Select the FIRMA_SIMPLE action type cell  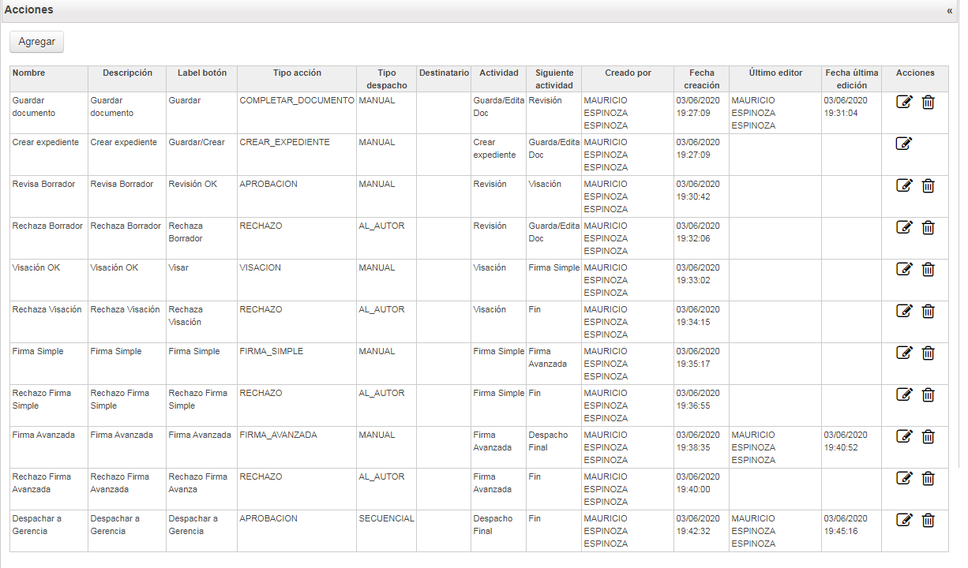(297, 364)
